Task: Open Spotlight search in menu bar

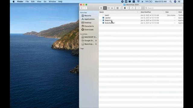Action: [170, 1]
